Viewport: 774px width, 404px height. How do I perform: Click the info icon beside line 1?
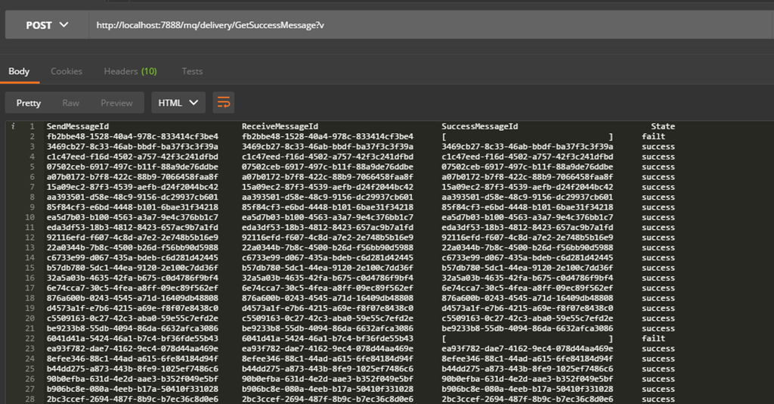pos(14,126)
